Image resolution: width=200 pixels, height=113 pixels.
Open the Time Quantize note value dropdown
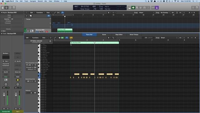pyautogui.click(x=29, y=65)
